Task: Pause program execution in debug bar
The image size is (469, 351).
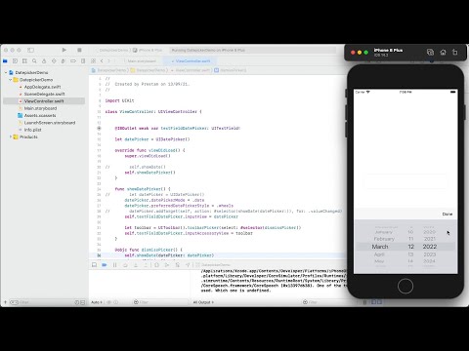Action: coord(114,265)
